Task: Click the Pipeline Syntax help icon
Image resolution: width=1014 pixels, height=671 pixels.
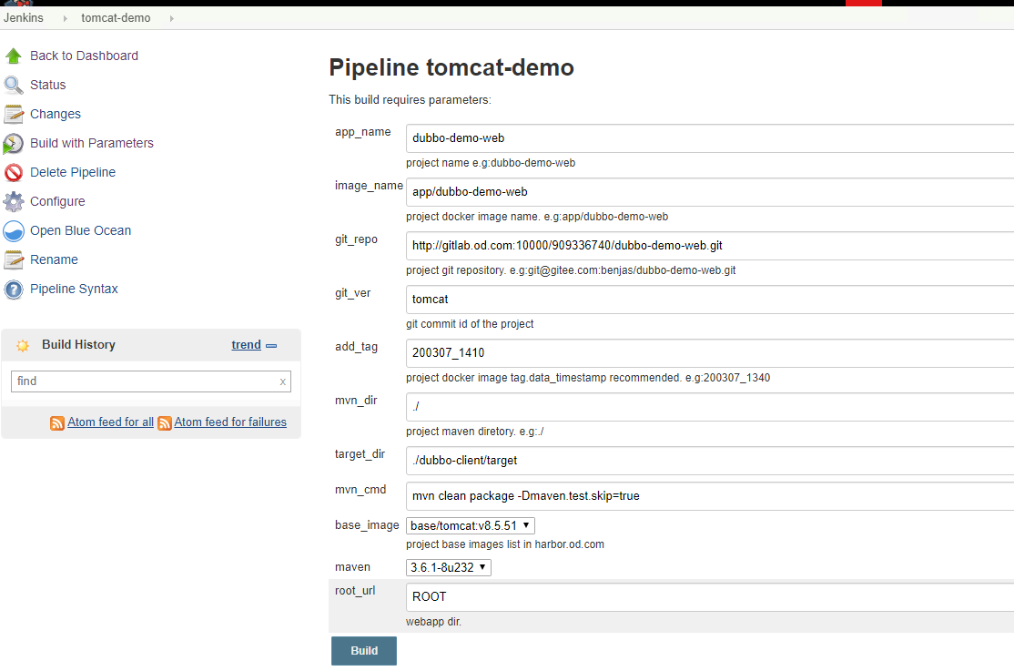Action: pyautogui.click(x=14, y=290)
